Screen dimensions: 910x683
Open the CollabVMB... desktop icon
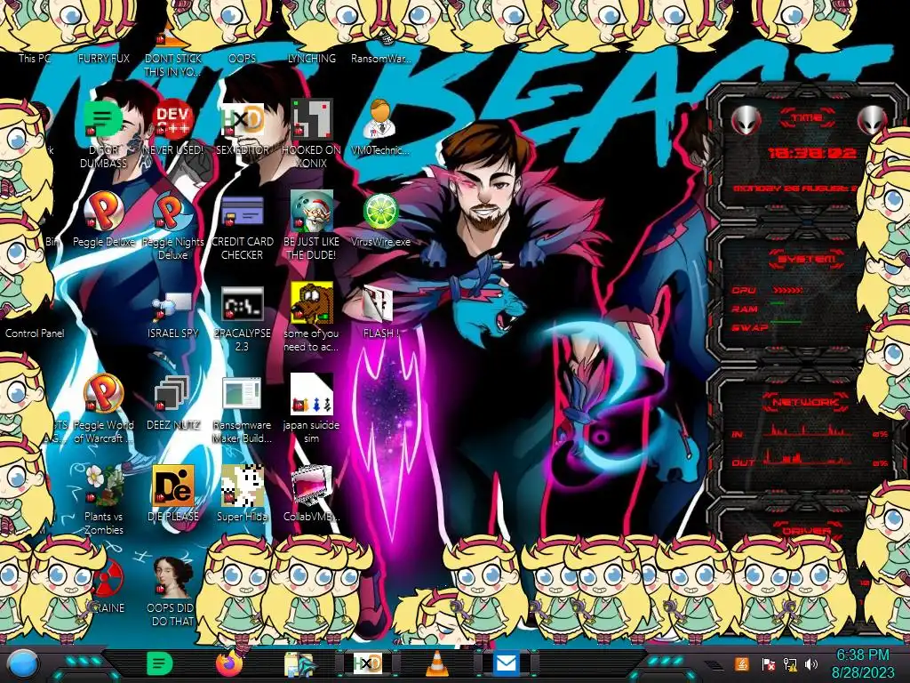pyautogui.click(x=312, y=486)
